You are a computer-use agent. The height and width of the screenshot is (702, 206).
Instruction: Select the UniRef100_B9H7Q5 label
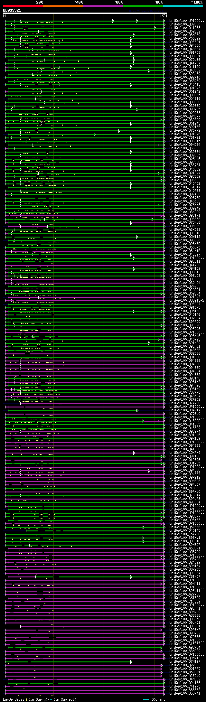click(x=185, y=109)
